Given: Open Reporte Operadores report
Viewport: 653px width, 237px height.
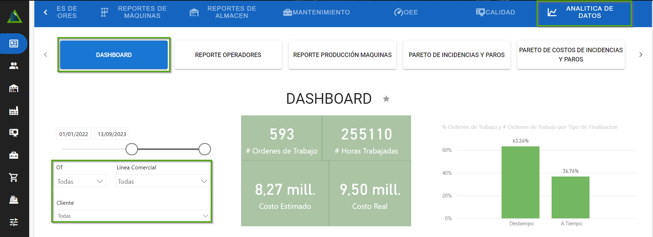Looking at the screenshot, I should tap(228, 55).
